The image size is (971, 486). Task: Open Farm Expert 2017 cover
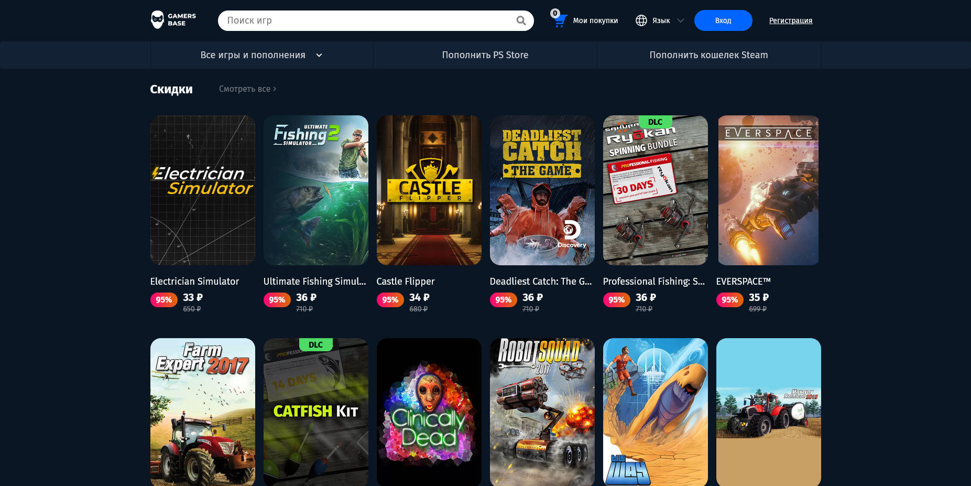pos(203,412)
